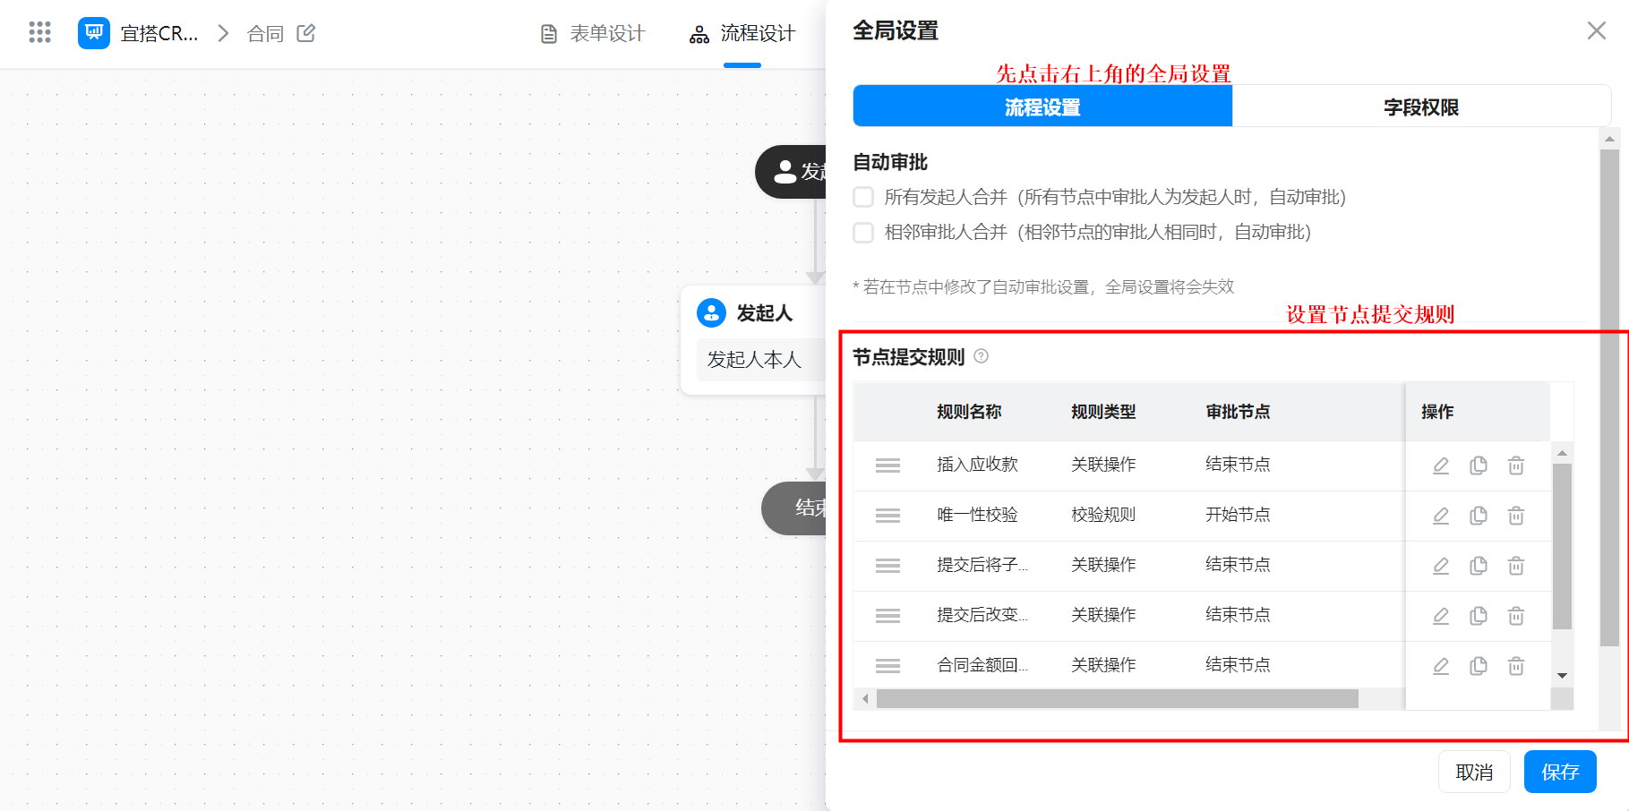Enable 所有发起人合并 auto-approval checkbox
Viewport: 1629px width, 811px height.
tap(863, 197)
